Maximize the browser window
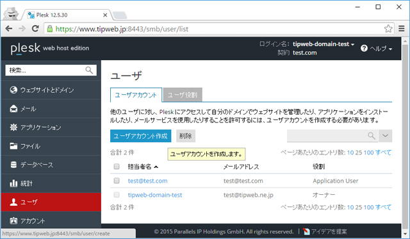The image size is (410, 239). coord(378,7)
